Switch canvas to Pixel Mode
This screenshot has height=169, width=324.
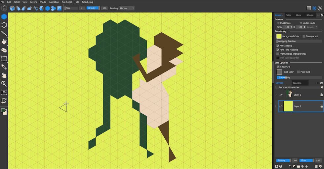(x=278, y=23)
